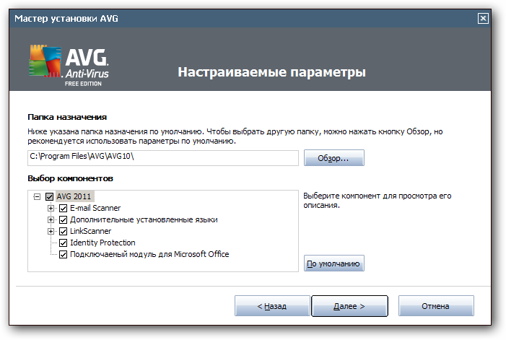This screenshot has width=506, height=340.
Task: Expand the E-mail Scanner node
Action: (x=51, y=208)
